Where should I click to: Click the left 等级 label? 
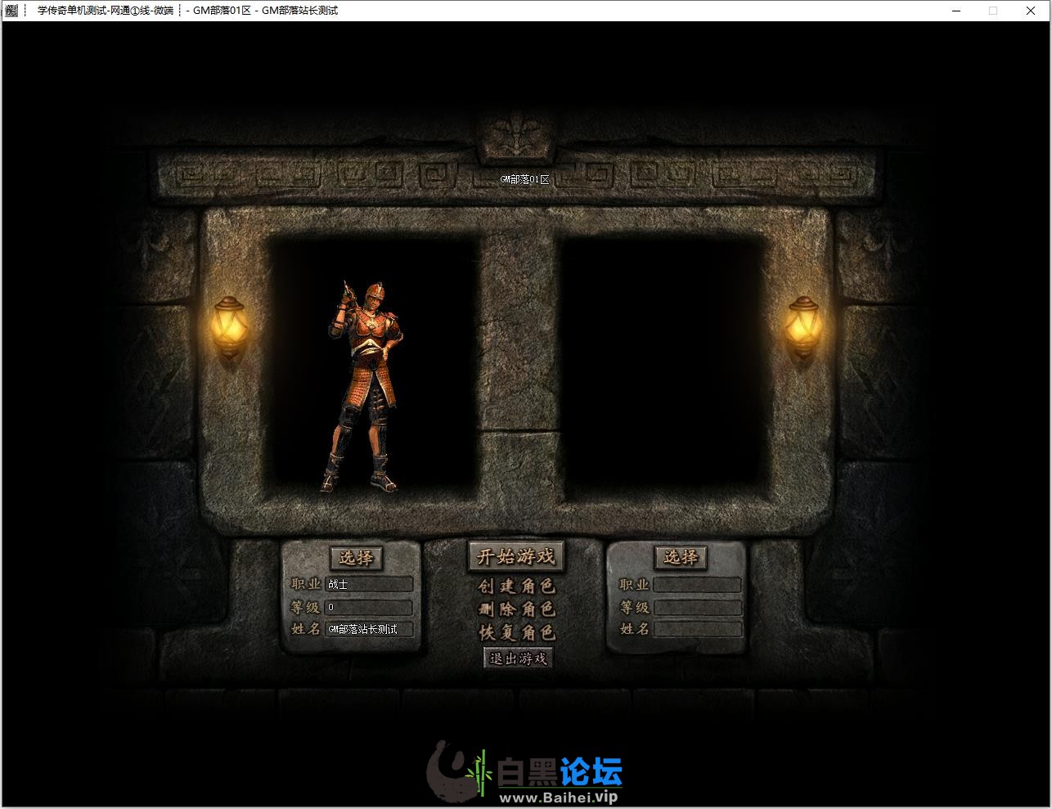[306, 608]
